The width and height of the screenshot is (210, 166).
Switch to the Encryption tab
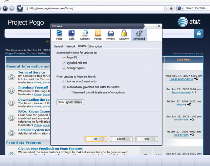pyautogui.click(x=95, y=47)
